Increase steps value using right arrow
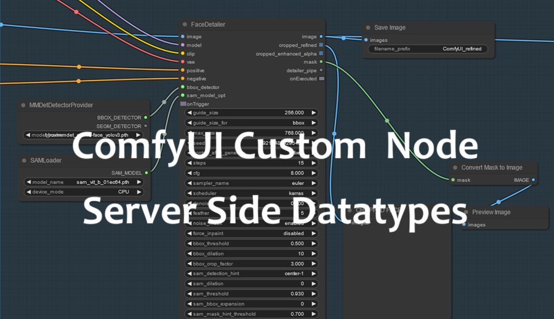 (314, 163)
